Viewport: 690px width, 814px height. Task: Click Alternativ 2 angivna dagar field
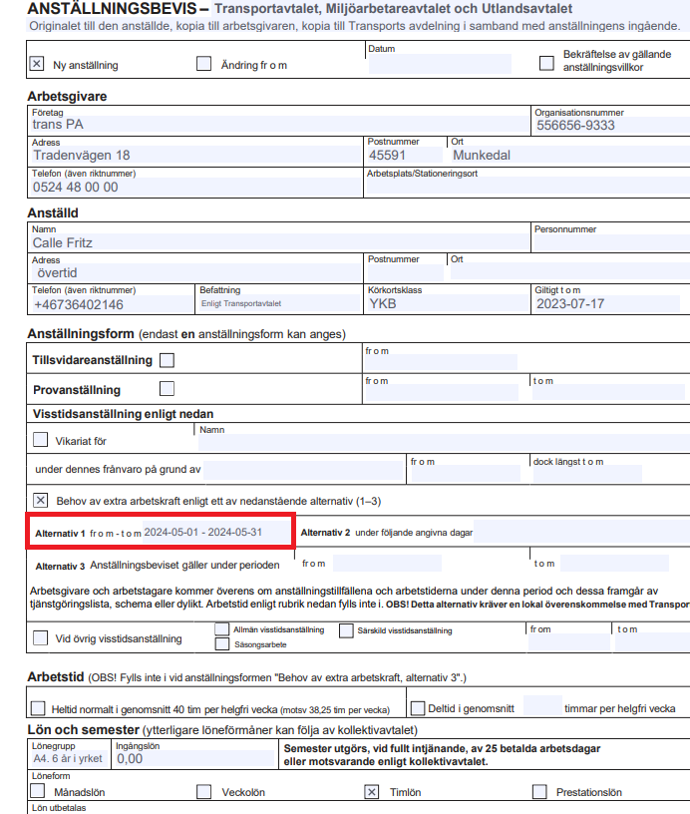click(x=582, y=532)
